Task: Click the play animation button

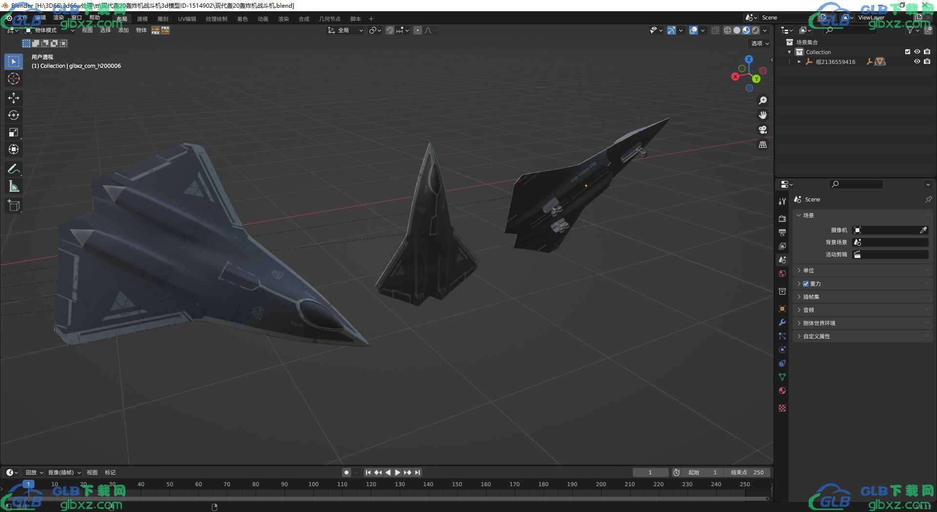Action: pyautogui.click(x=398, y=473)
